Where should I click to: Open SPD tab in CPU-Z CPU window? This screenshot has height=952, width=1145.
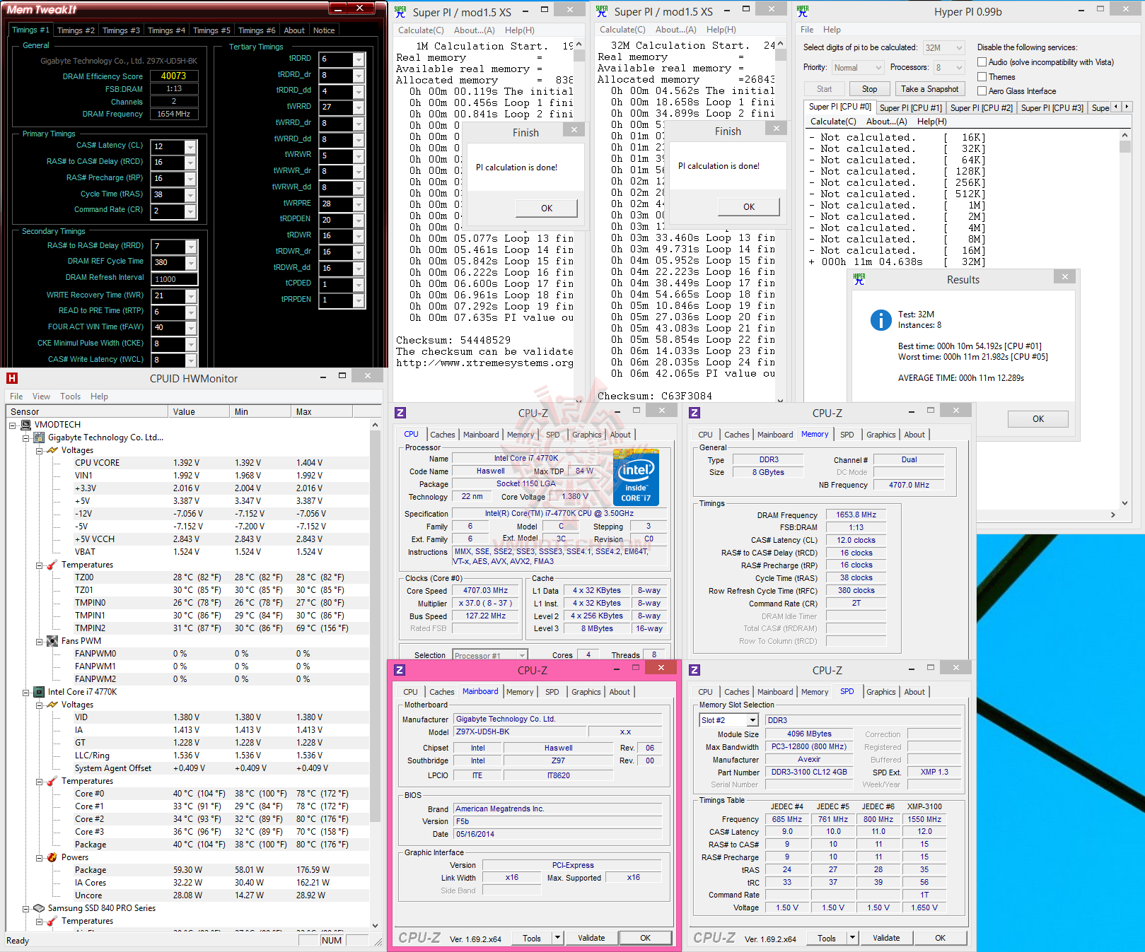[552, 435]
